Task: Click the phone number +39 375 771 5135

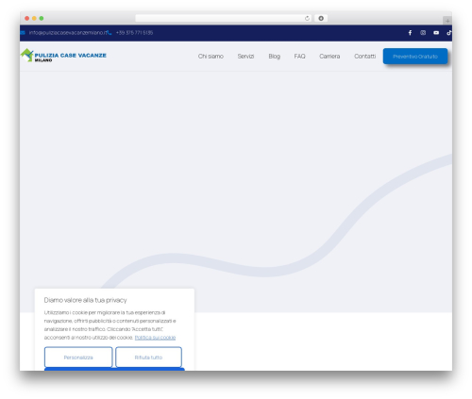Action: click(134, 33)
